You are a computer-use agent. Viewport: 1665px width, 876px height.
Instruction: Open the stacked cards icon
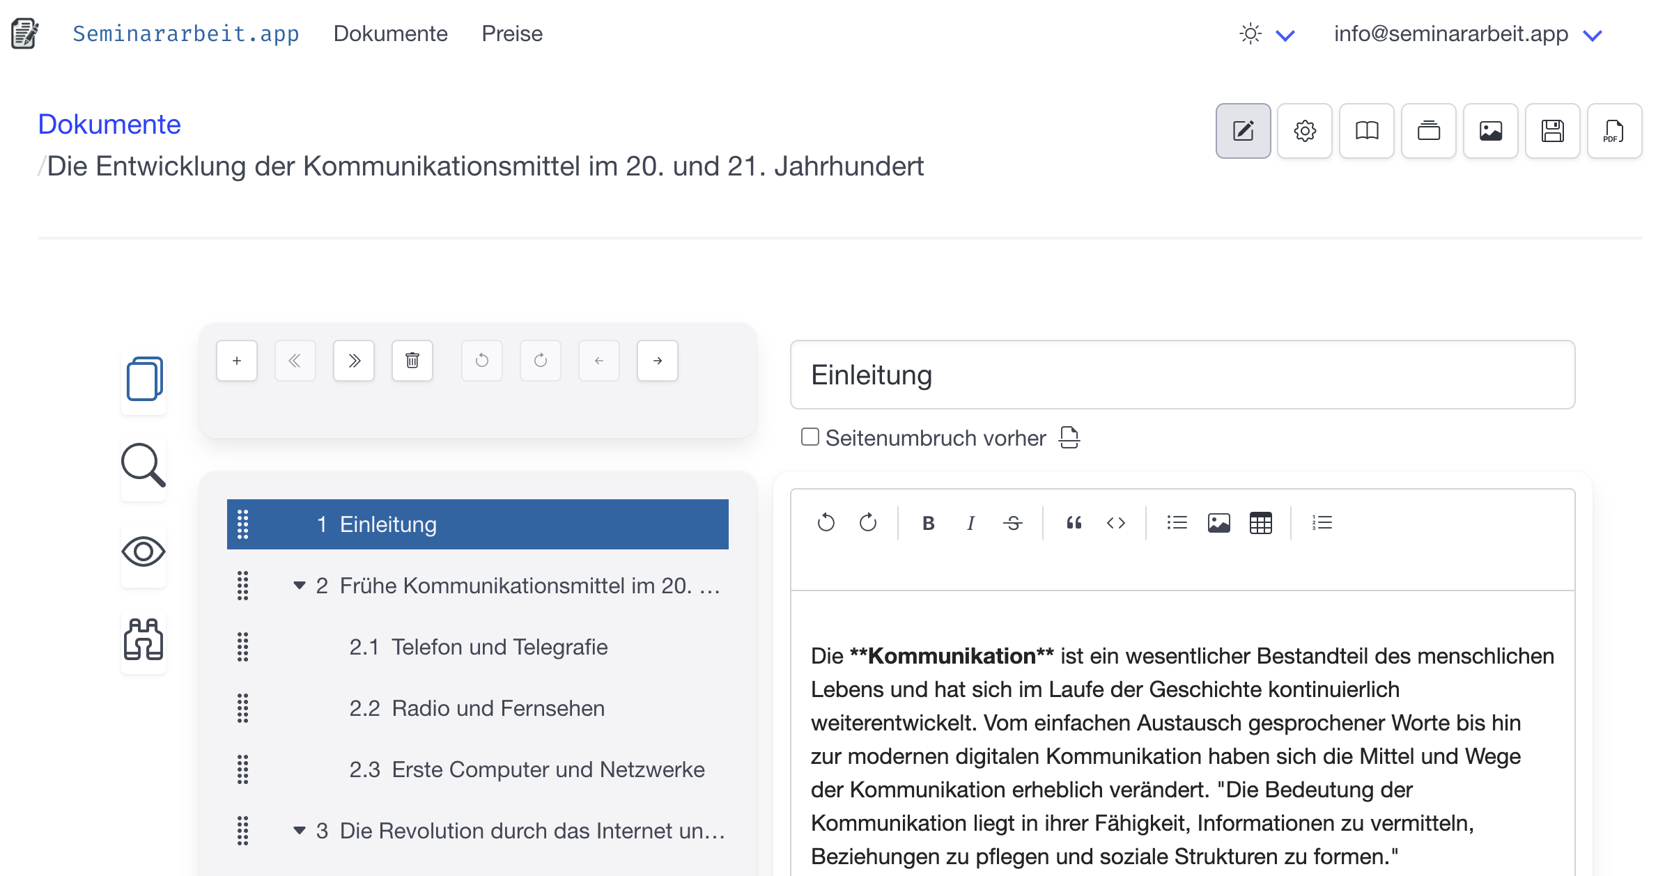click(1429, 131)
